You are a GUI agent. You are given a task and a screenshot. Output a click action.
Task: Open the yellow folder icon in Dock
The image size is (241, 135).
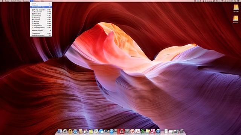pos(148,131)
